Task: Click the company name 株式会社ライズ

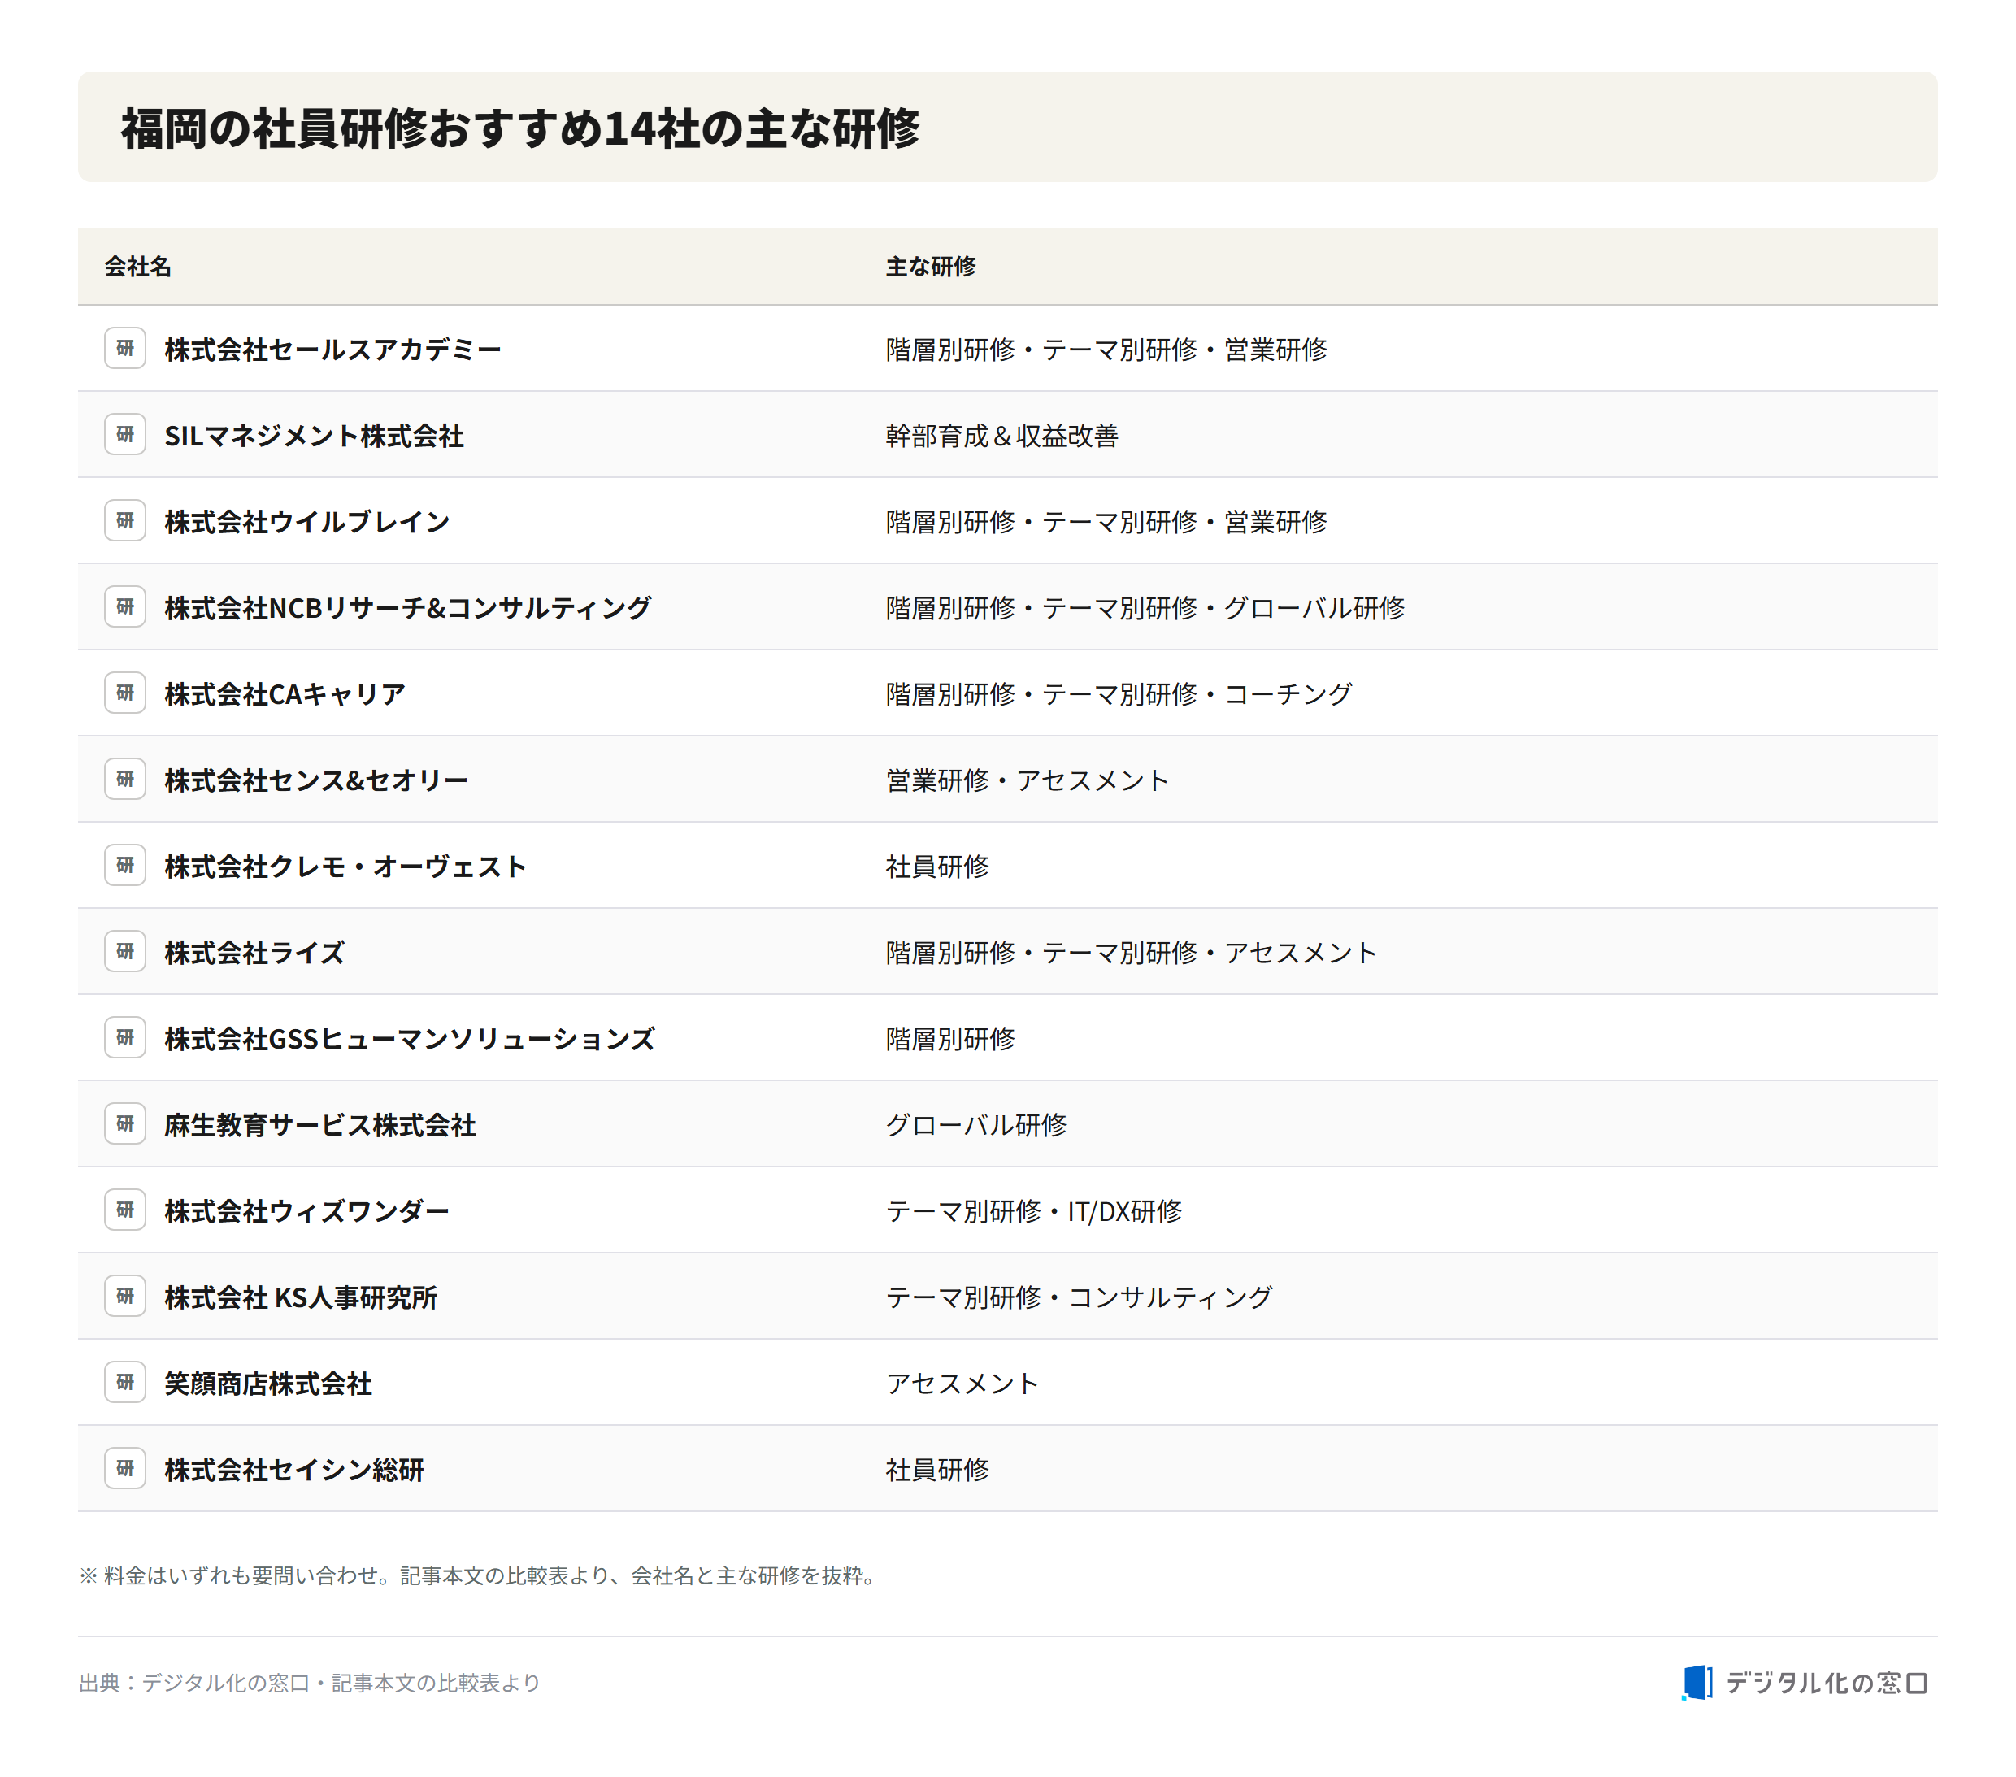Action: click(x=254, y=953)
